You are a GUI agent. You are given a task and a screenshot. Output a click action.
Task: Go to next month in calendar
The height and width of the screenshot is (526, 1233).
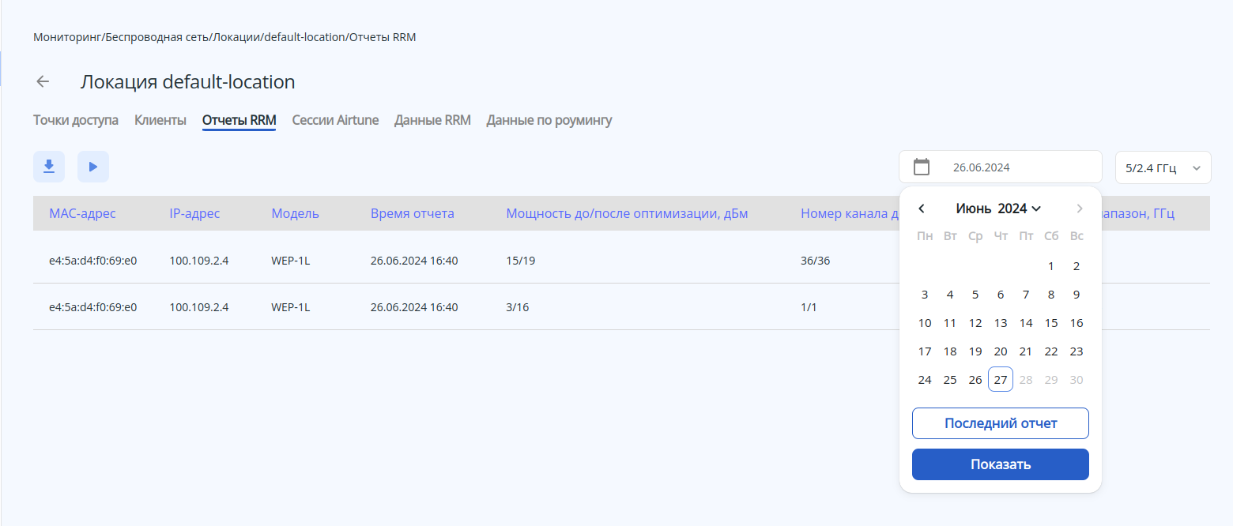pos(1080,209)
